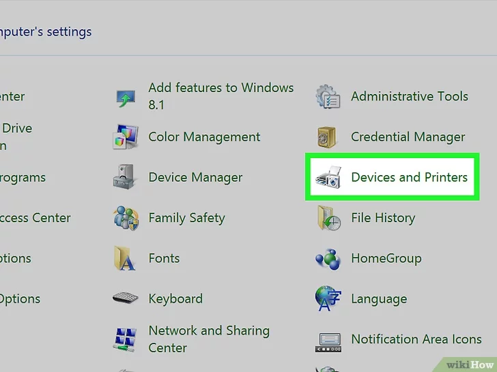Click the Administrative Tools gear icon
This screenshot has width=497, height=372.
click(x=328, y=97)
